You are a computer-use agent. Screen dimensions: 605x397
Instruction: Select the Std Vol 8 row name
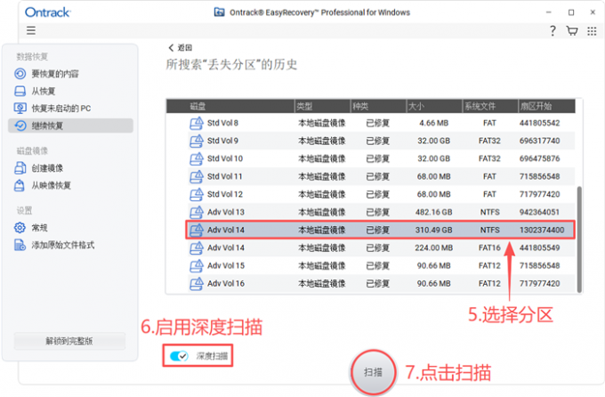pos(222,123)
